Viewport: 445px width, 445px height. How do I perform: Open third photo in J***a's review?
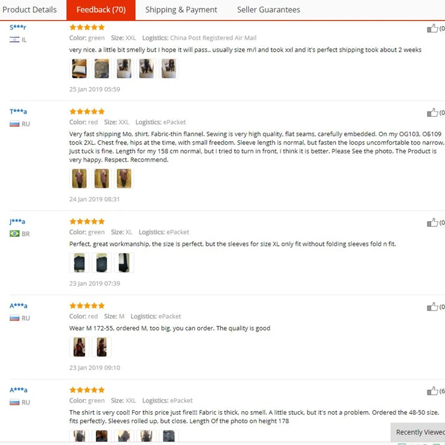(x=124, y=263)
